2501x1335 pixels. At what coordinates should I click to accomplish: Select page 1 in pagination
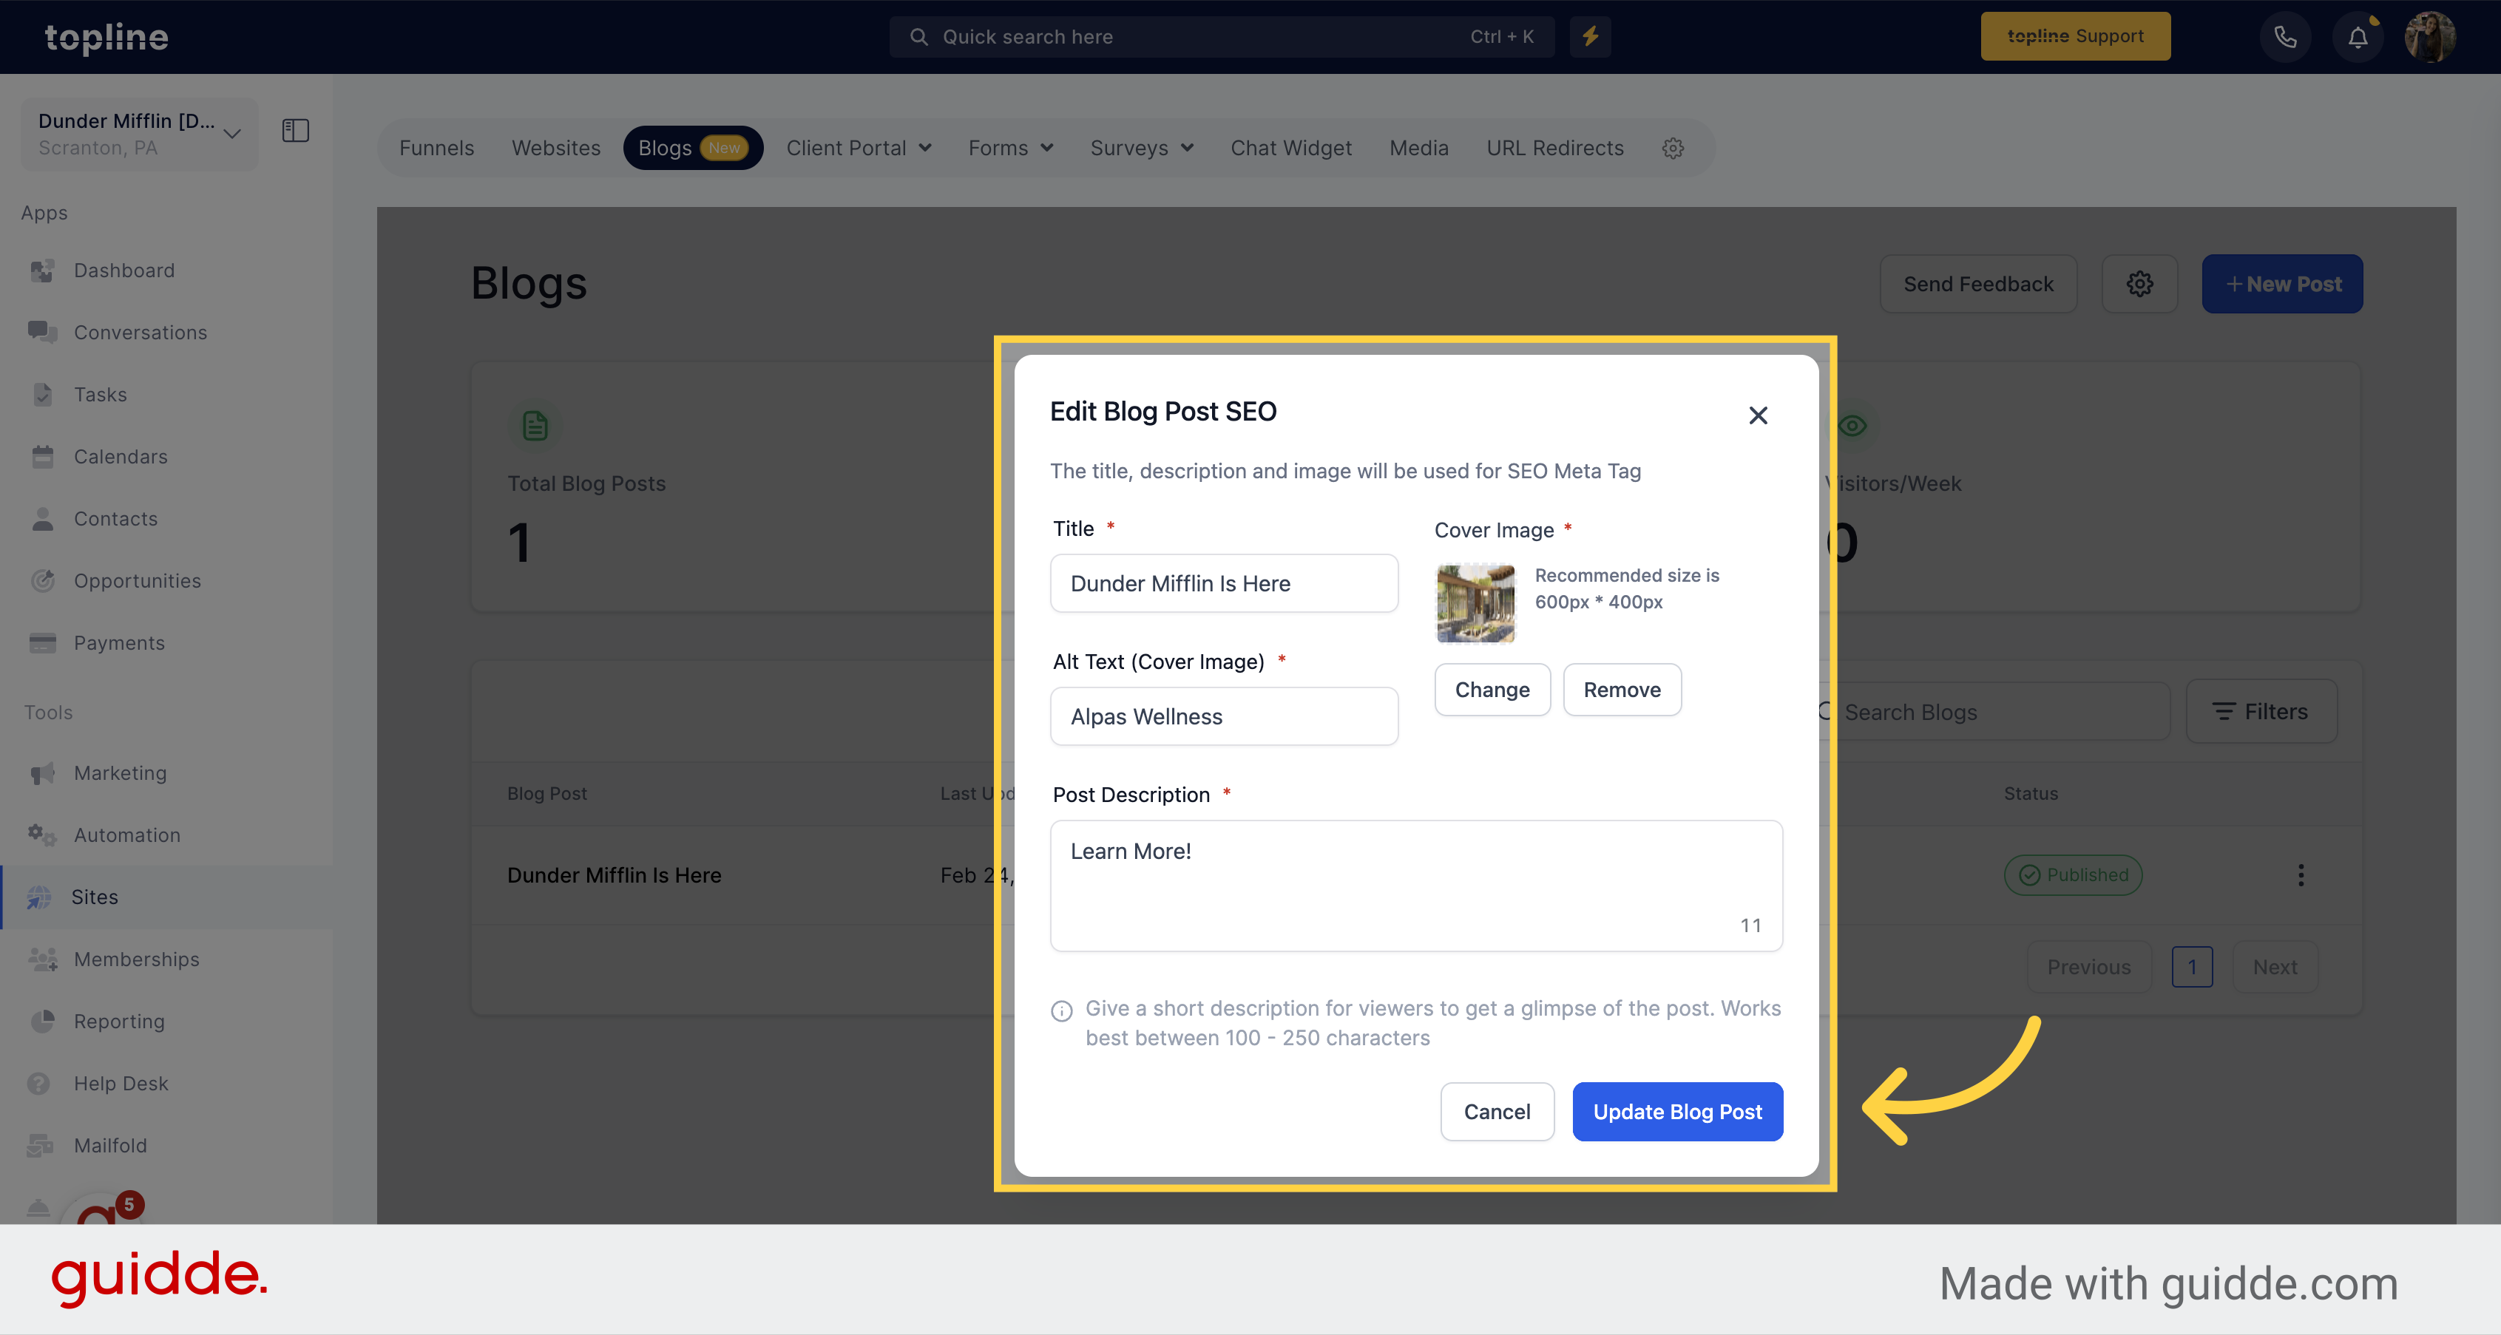coord(2191,968)
